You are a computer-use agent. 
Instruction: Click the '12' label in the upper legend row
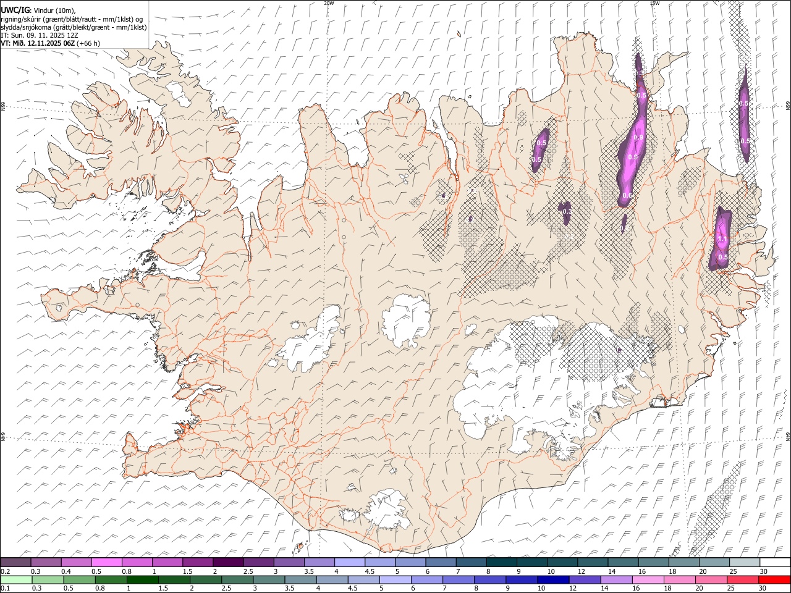tap(581, 571)
